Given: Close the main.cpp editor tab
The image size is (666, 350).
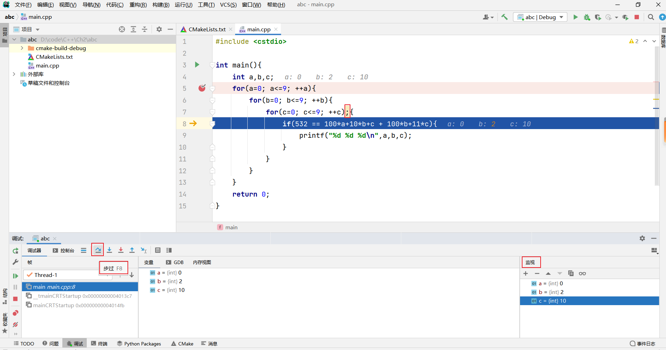Looking at the screenshot, I should click(276, 29).
